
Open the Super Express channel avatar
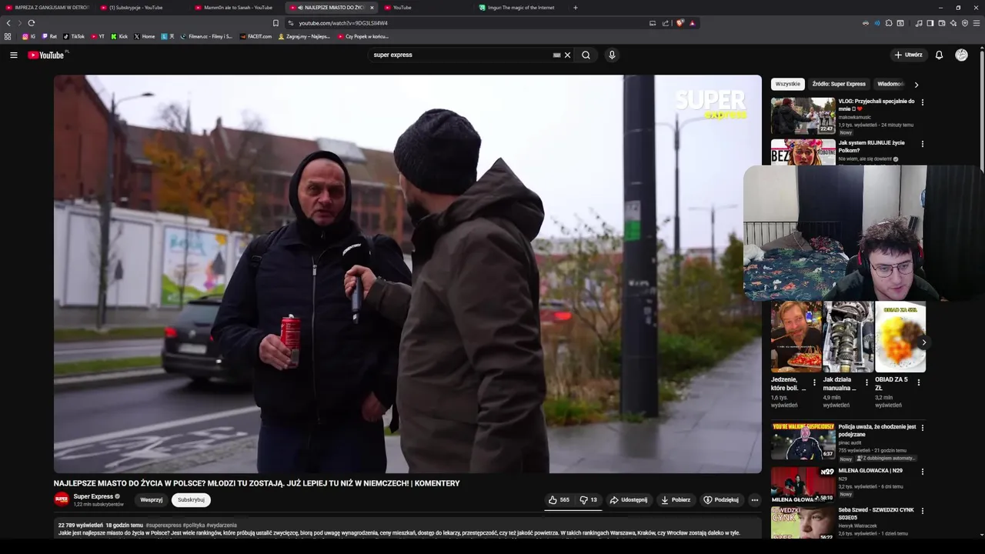pyautogui.click(x=62, y=499)
